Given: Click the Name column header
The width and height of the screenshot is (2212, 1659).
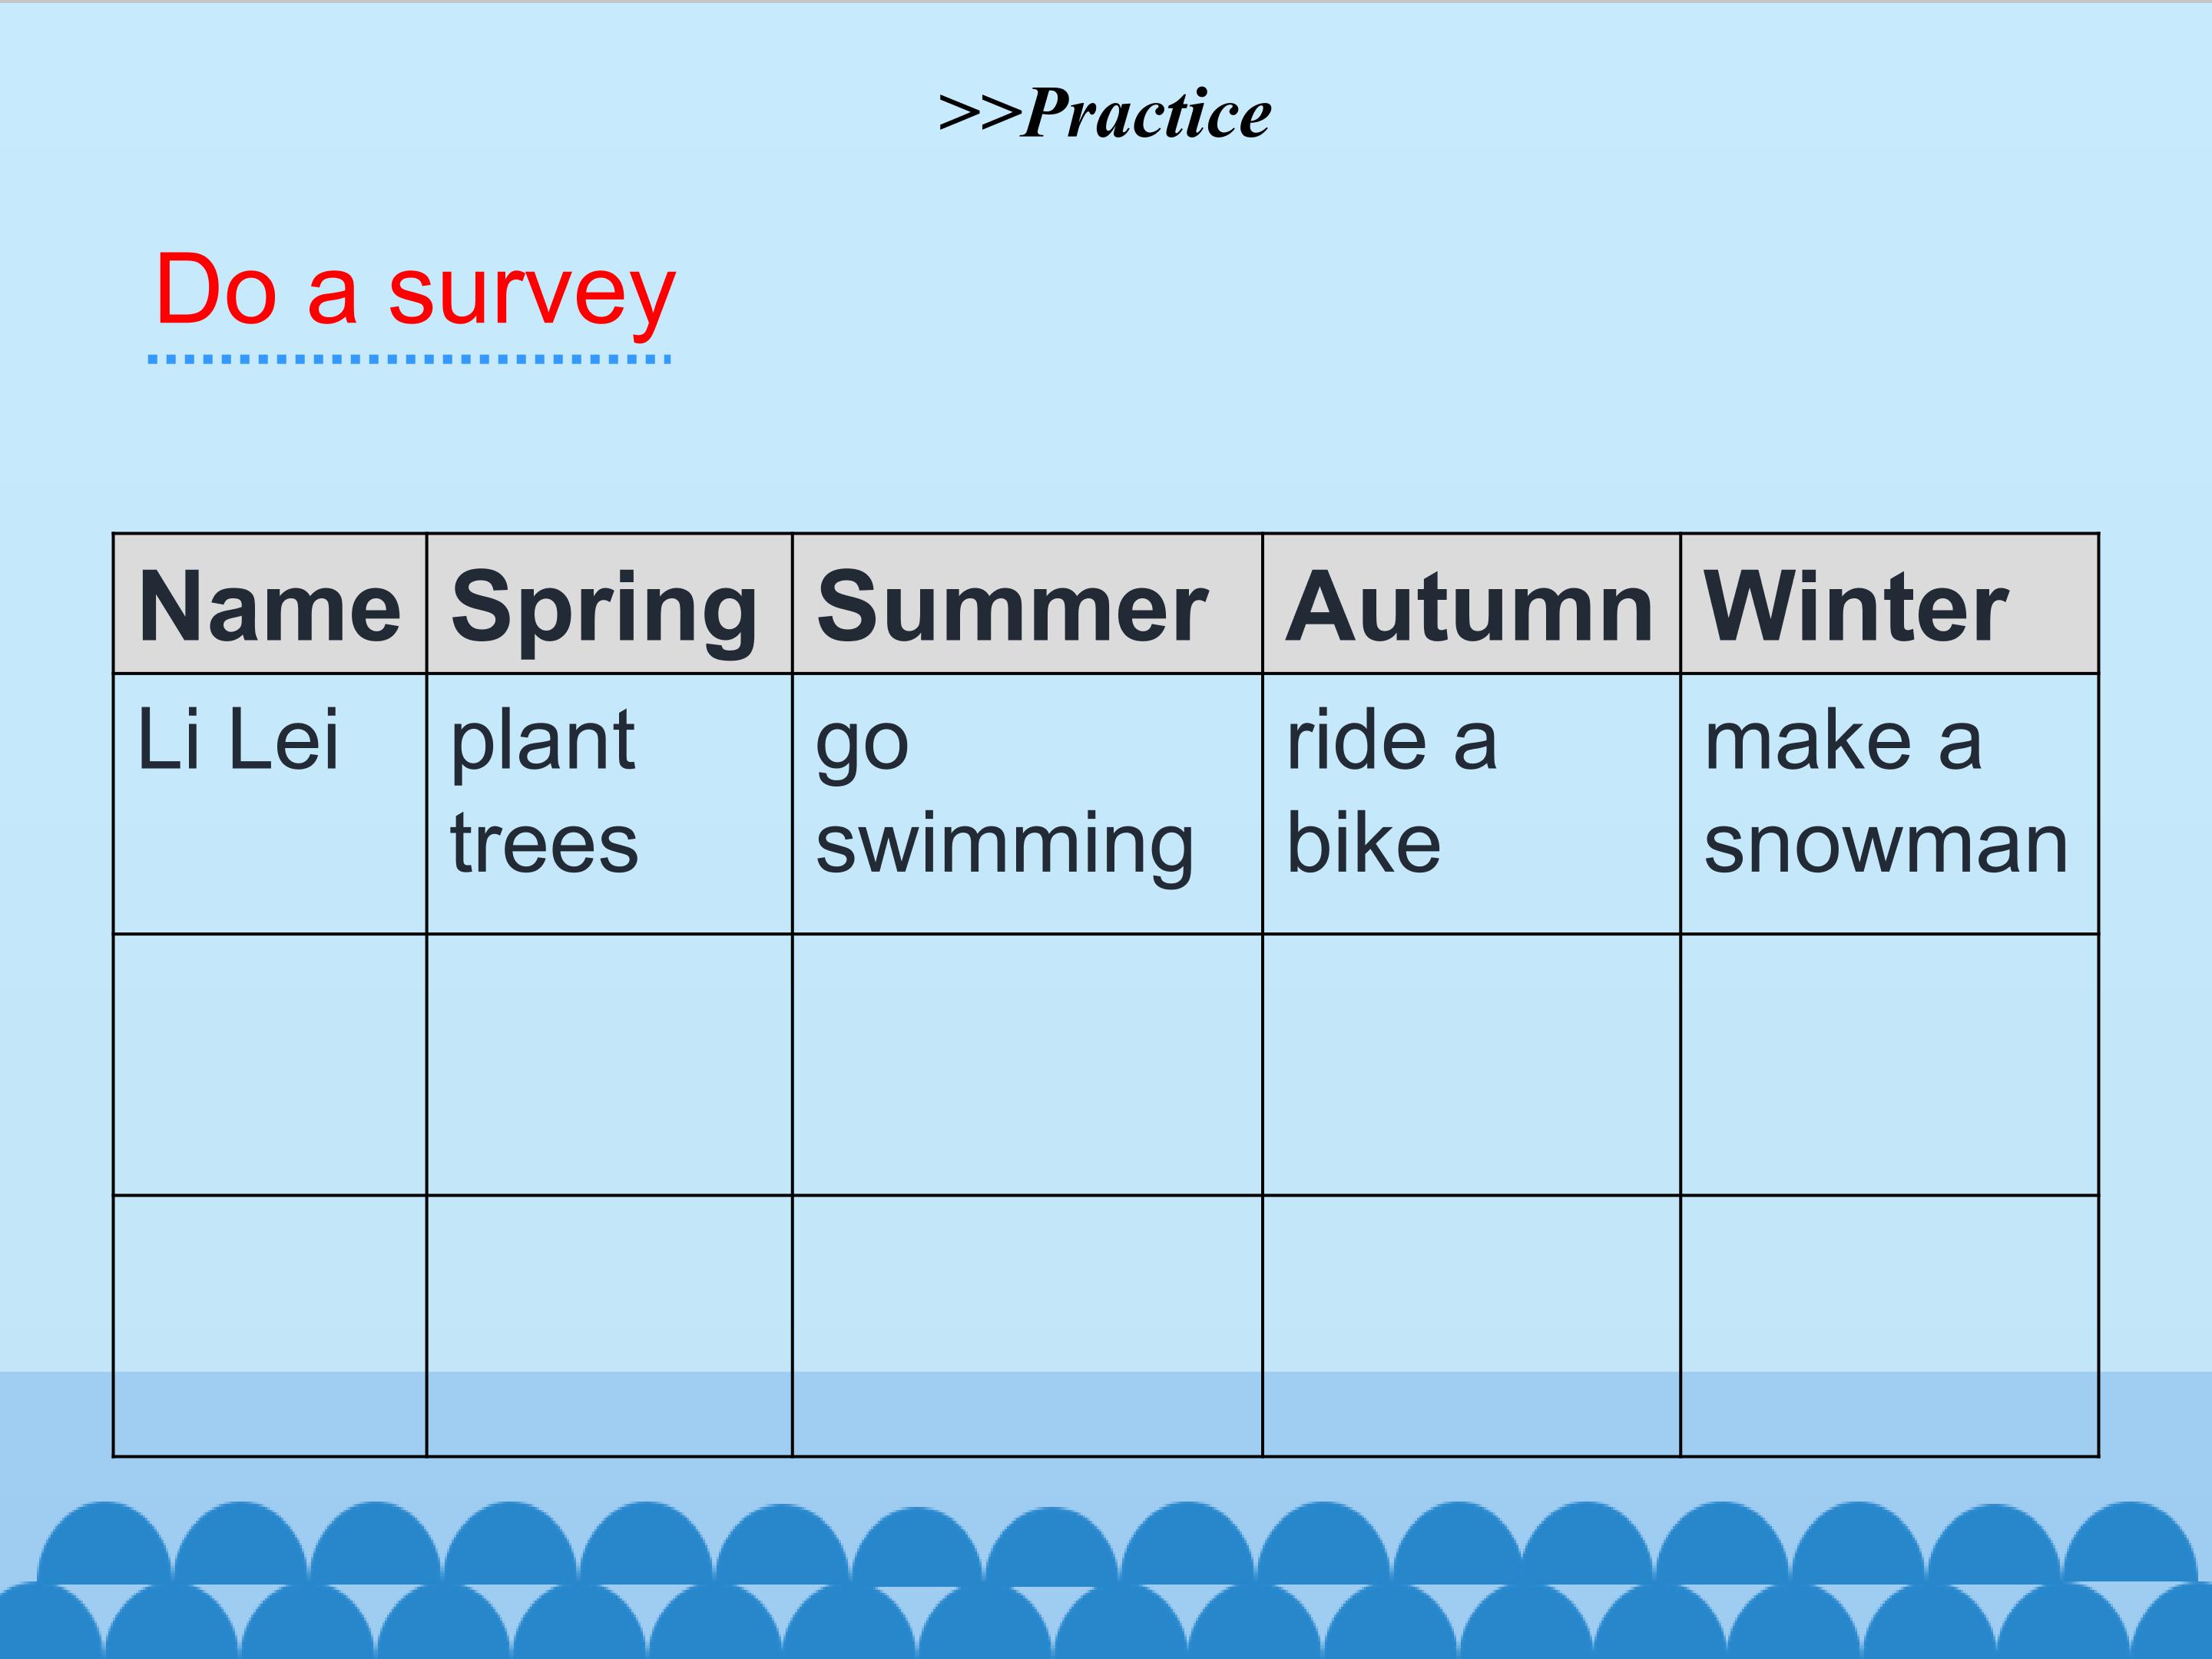Looking at the screenshot, I should [270, 604].
